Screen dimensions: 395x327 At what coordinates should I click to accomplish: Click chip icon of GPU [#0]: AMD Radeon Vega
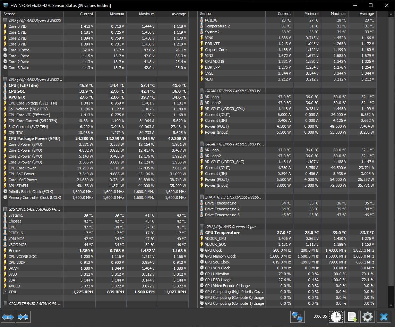202,227
